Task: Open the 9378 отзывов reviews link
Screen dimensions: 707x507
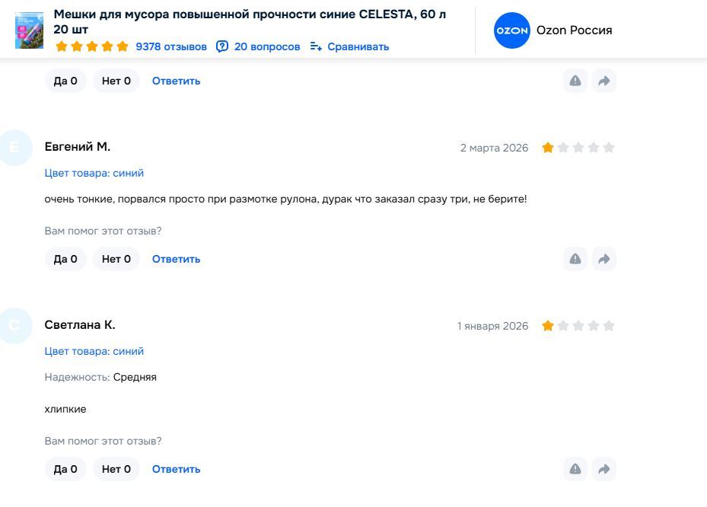Action: (171, 46)
